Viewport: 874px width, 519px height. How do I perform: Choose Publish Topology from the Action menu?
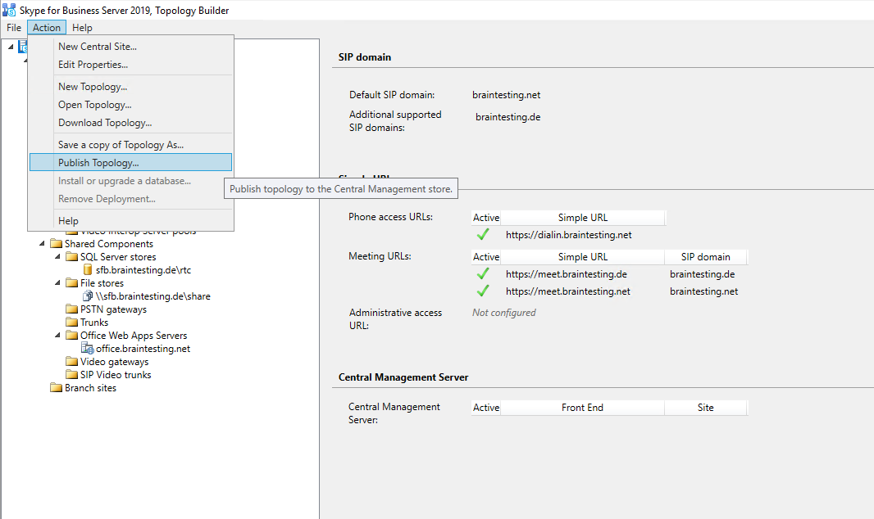[98, 163]
